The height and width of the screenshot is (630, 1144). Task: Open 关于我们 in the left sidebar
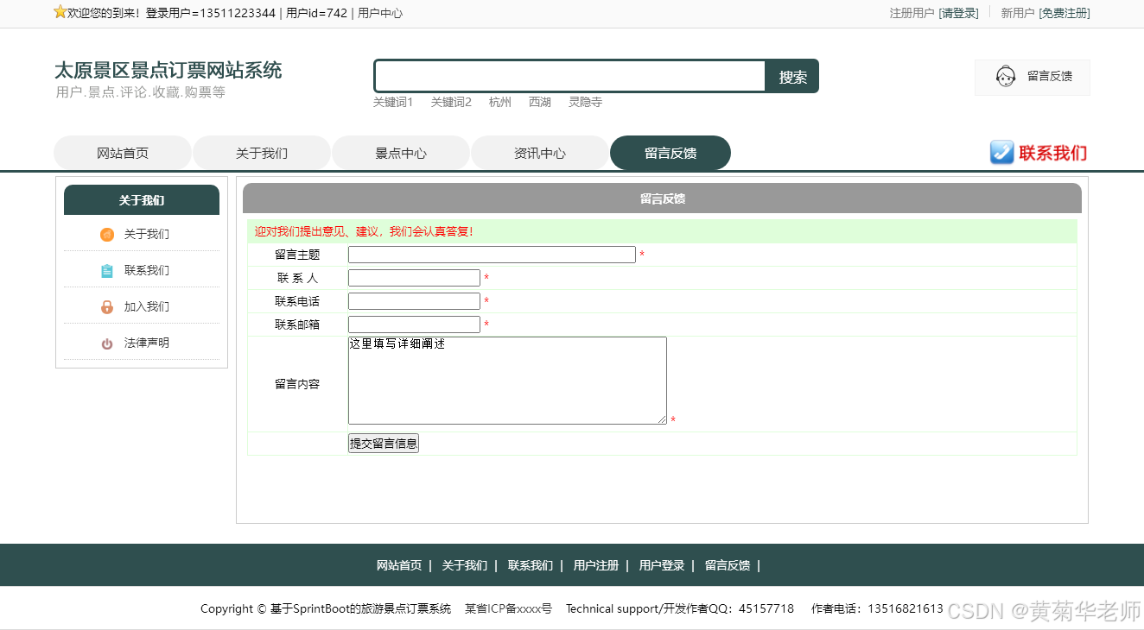[147, 235]
